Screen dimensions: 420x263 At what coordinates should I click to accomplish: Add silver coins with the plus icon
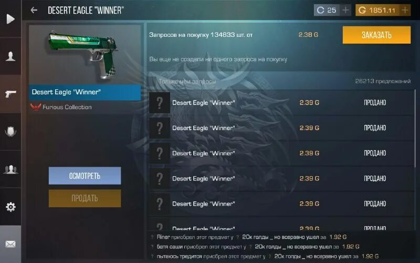click(x=345, y=10)
